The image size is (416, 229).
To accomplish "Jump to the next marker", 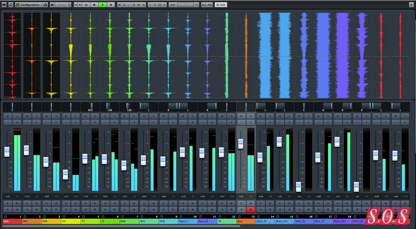I will (x=80, y=5).
